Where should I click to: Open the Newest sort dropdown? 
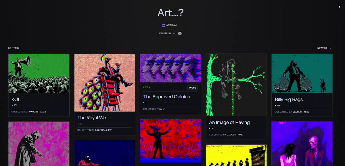click(324, 48)
